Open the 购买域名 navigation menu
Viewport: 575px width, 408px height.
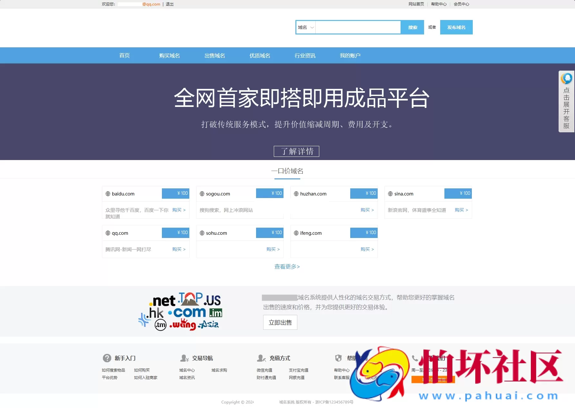point(169,55)
